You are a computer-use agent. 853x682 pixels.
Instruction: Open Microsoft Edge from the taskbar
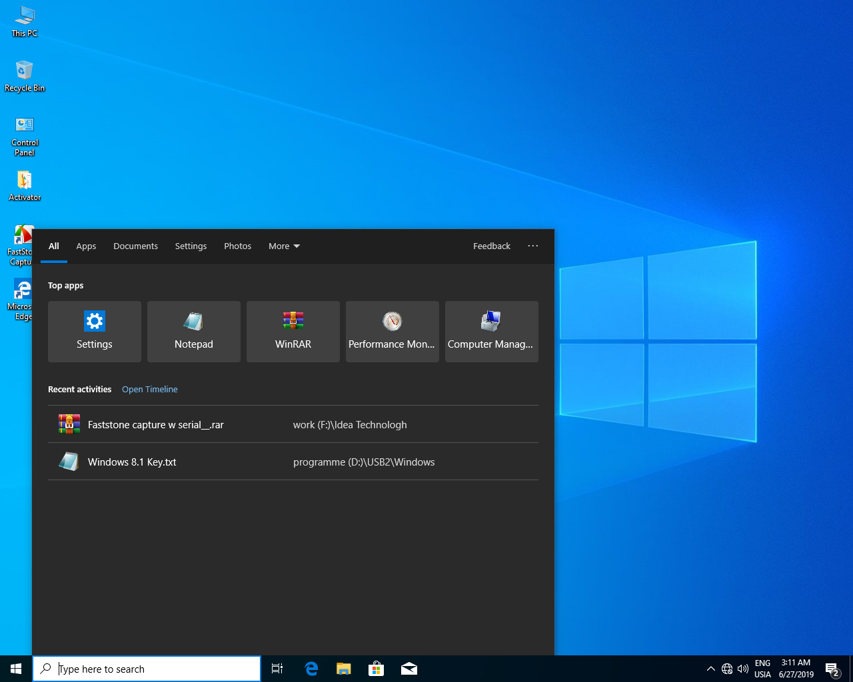tap(311, 669)
